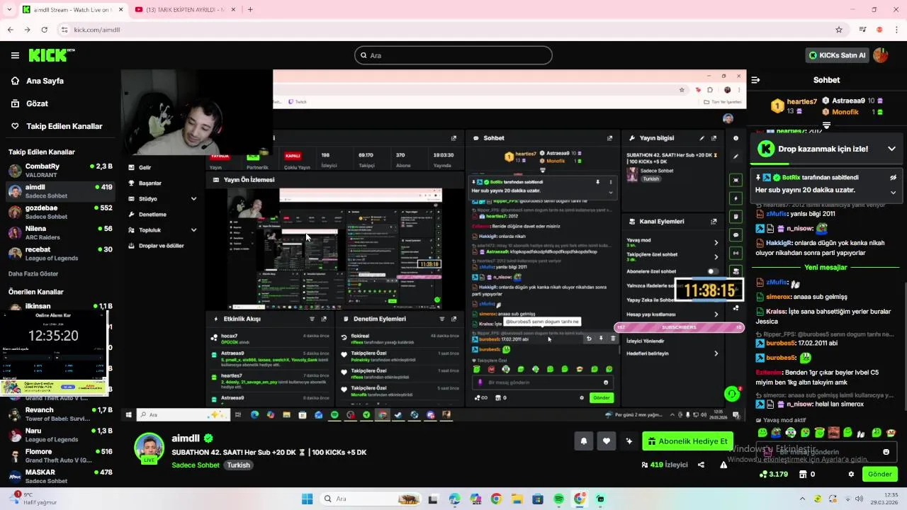Open the Chrome three-dot menu
Image resolution: width=907 pixels, height=510 pixels.
[896, 30]
